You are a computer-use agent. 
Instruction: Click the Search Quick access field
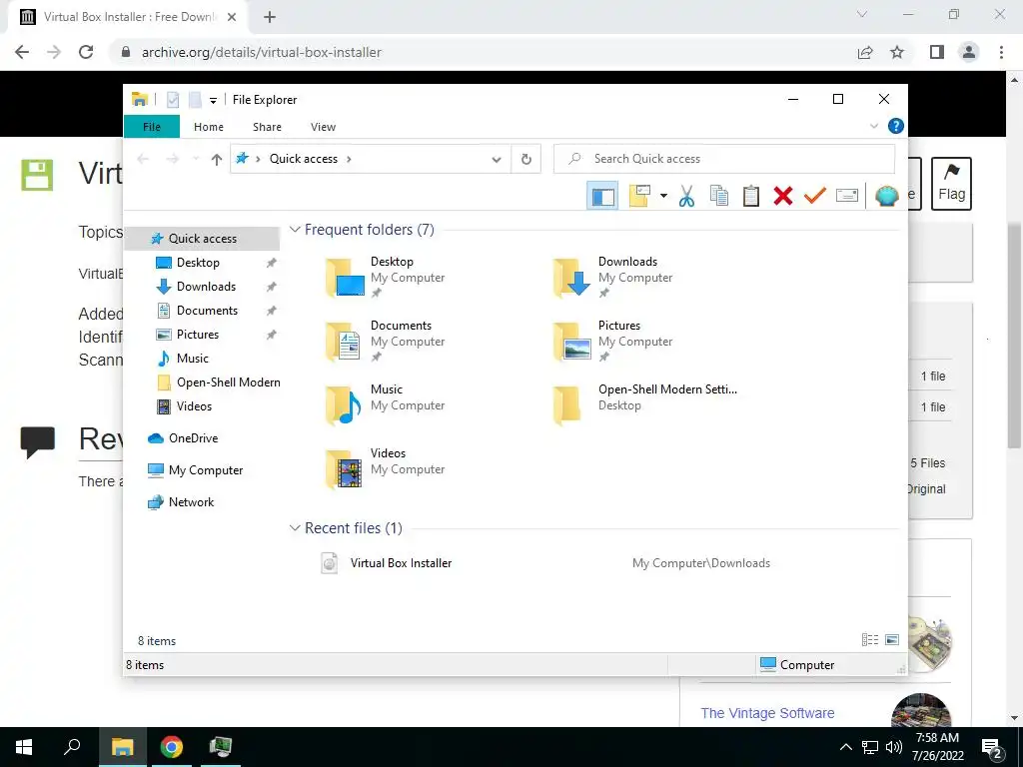(724, 159)
